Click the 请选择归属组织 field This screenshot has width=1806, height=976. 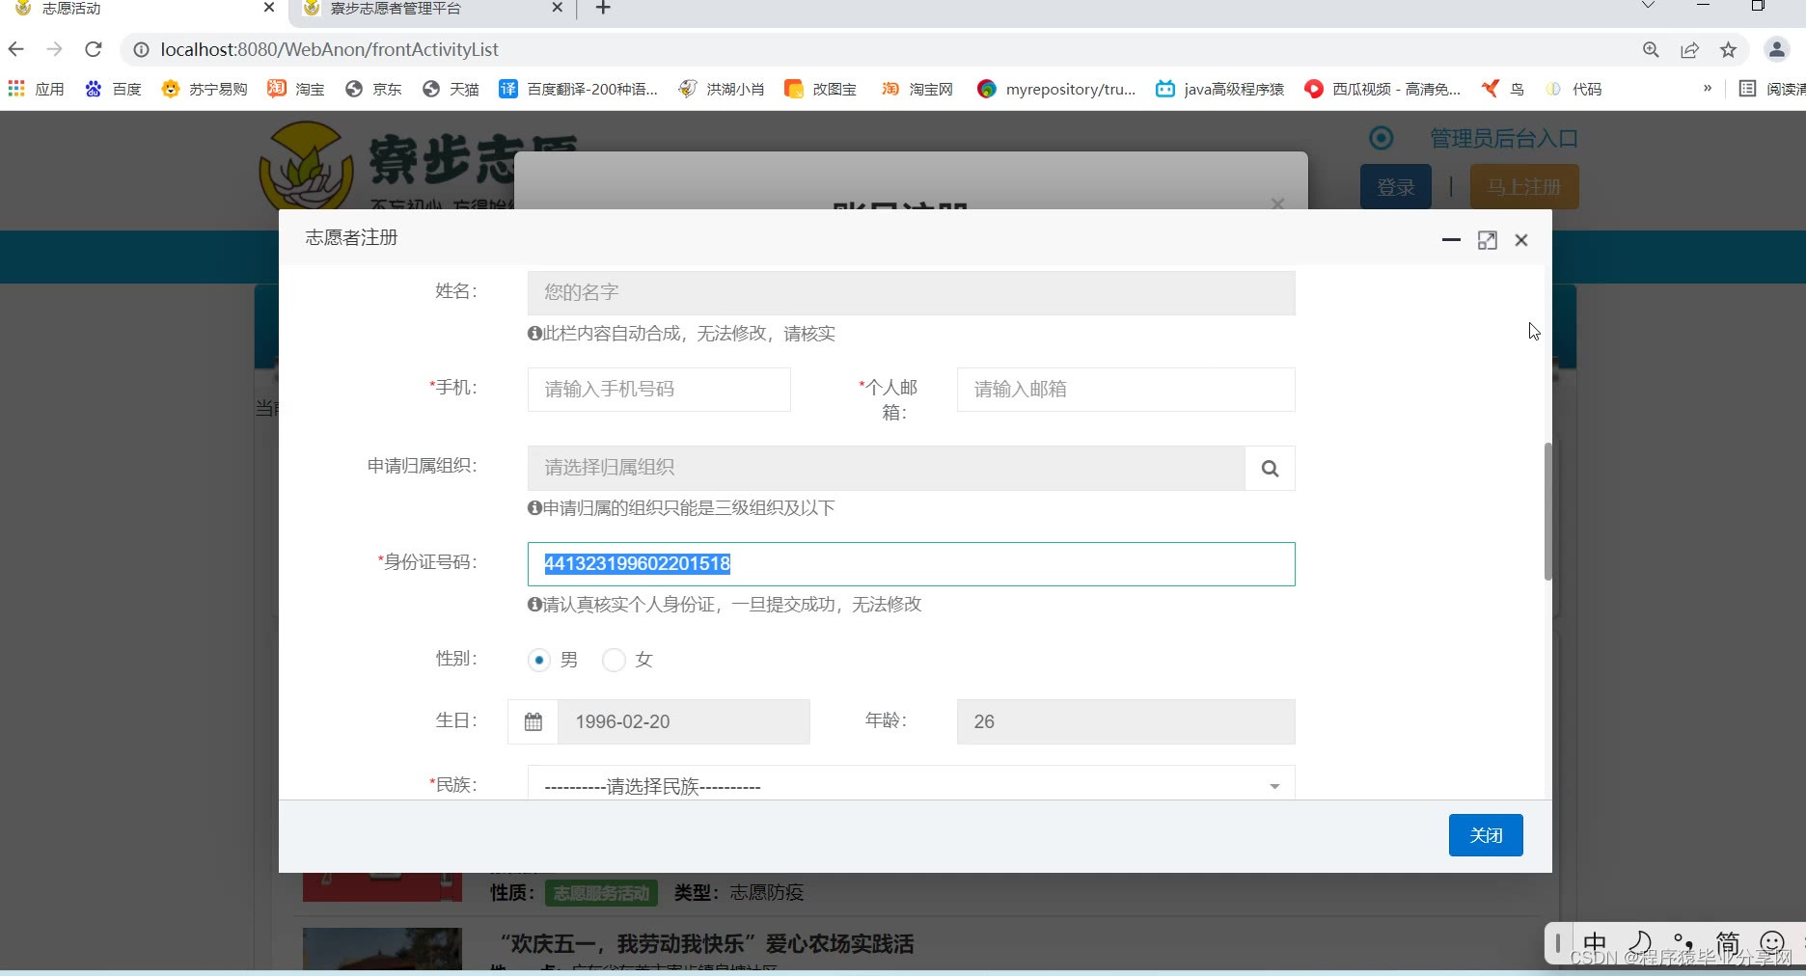(x=886, y=468)
